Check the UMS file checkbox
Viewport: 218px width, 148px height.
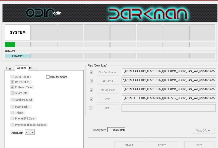(91, 108)
